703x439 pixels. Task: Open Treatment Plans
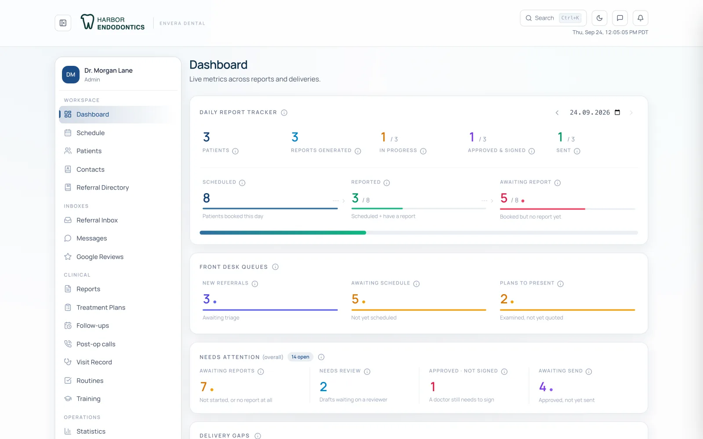pyautogui.click(x=117, y=307)
